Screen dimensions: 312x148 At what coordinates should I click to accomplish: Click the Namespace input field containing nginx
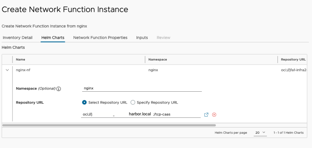(142, 88)
